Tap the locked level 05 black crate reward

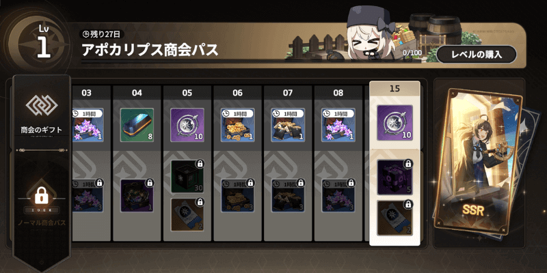(188, 177)
